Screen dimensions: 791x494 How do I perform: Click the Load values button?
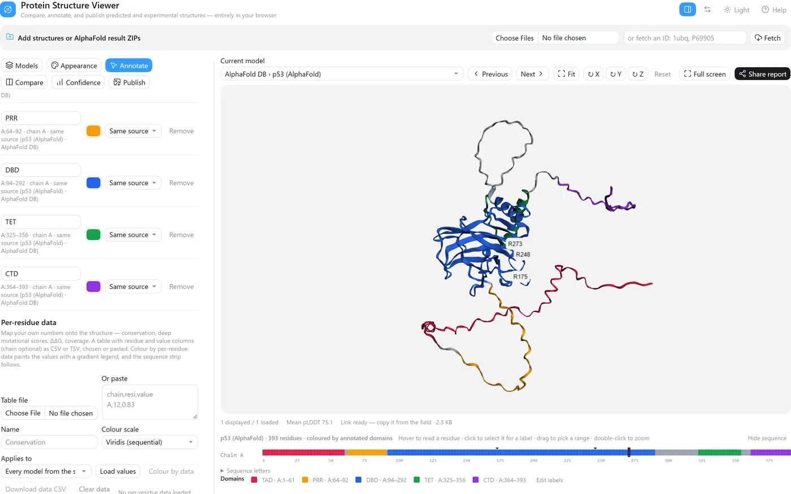point(118,471)
